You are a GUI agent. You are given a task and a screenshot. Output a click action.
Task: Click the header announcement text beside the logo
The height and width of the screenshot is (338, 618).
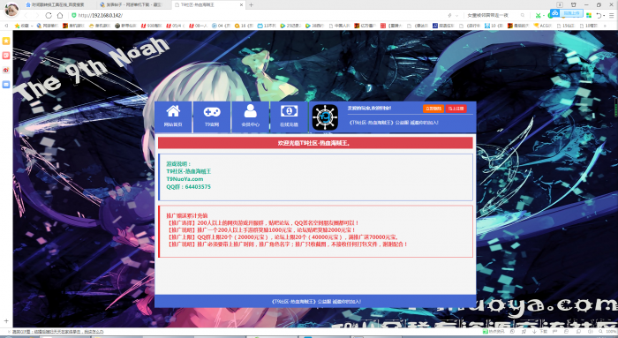(x=394, y=123)
